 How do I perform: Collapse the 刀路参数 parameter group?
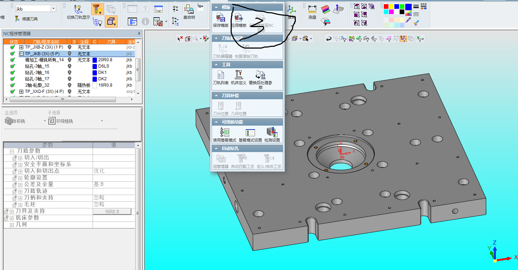click(x=12, y=151)
